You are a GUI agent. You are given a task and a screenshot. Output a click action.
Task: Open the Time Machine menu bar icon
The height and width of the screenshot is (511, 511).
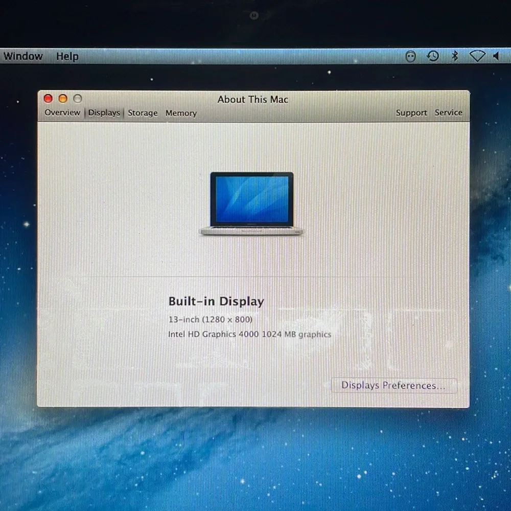433,56
